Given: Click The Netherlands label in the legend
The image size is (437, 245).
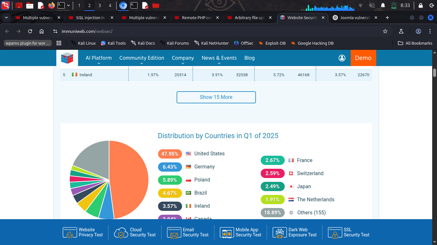Looking at the screenshot, I should 315,200.
